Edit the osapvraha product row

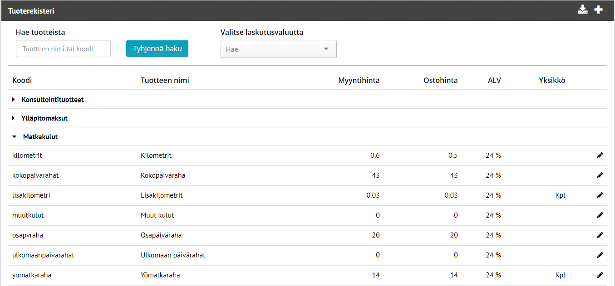pos(600,235)
